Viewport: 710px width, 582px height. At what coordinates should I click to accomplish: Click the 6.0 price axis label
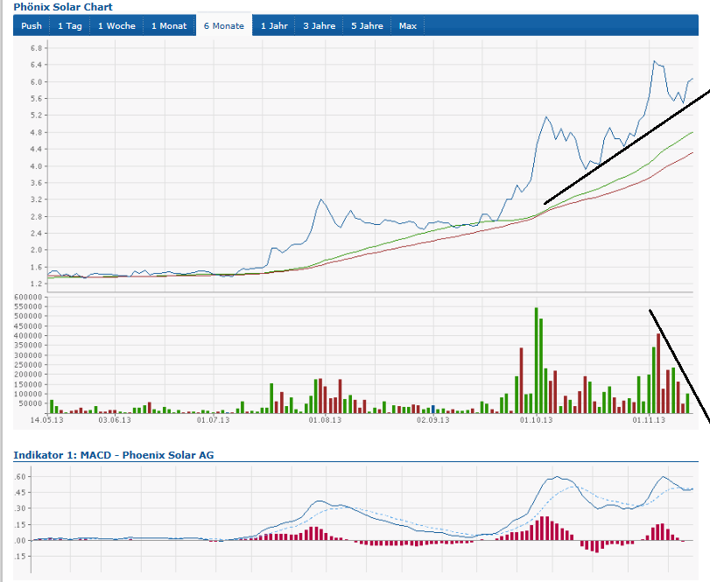(36, 82)
